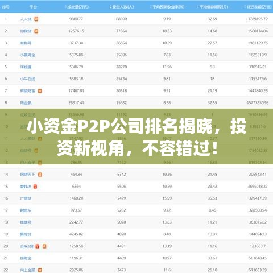Click the 9800.77 transaction volume cell
The image size is (273, 273).
coord(76,19)
